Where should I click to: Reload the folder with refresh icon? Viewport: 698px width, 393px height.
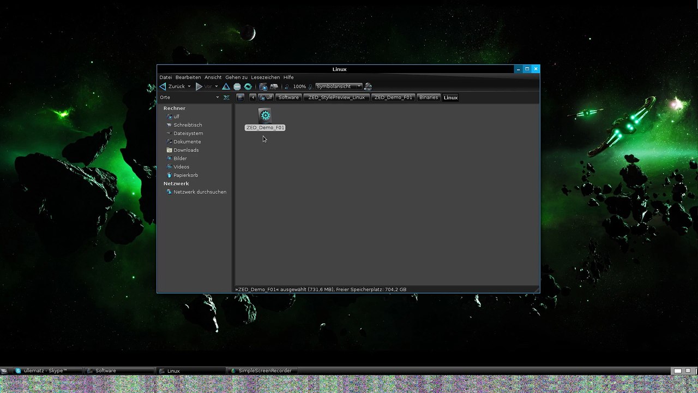[x=248, y=86]
